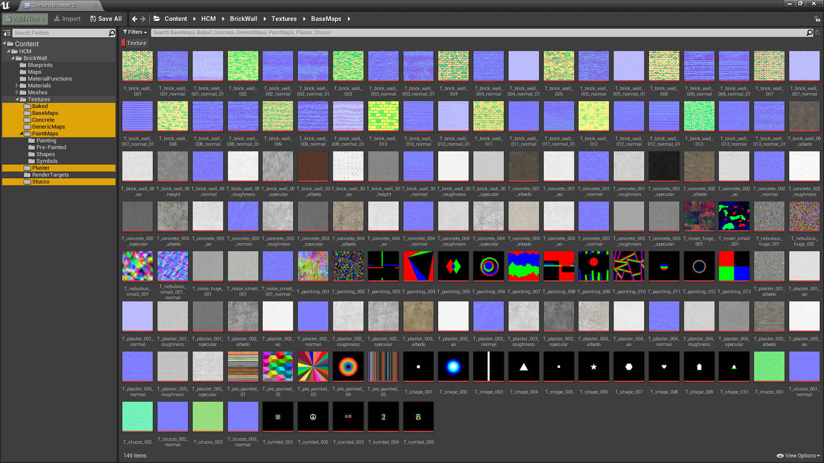824x463 pixels.
Task: Select the T_painting_005 texture thumbnail
Action: click(453, 266)
